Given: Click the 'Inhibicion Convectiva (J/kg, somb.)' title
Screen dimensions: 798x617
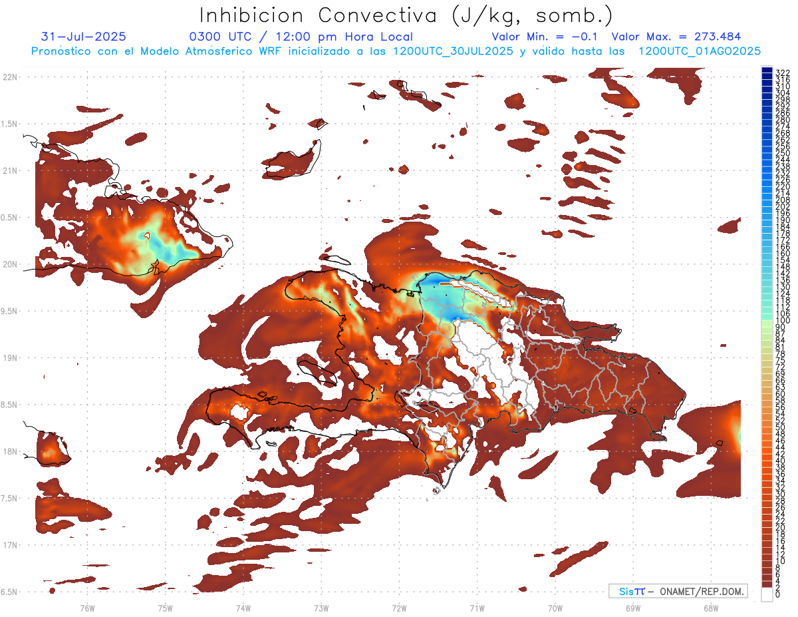Looking at the screenshot, I should point(406,15).
